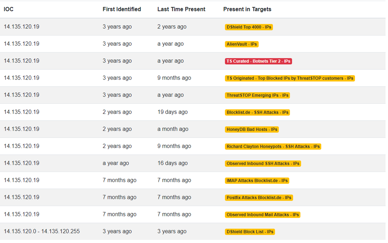Click the Top Blocked IPs by ThreatSTOP customers tag
Viewport: 388px width, 243px height.
point(290,78)
